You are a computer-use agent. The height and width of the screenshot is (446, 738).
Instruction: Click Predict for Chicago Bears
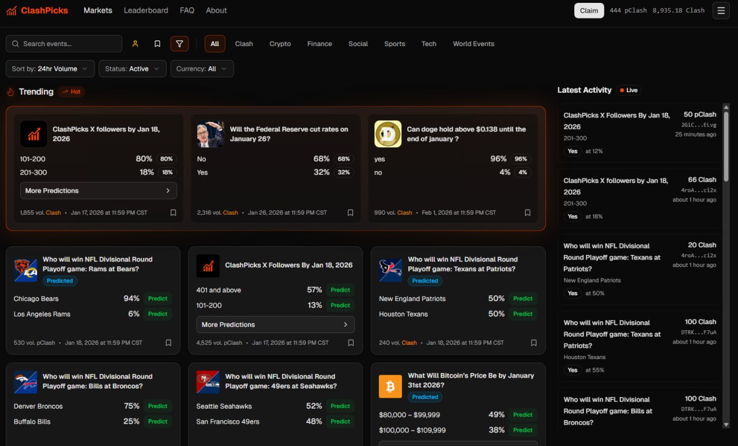click(157, 299)
